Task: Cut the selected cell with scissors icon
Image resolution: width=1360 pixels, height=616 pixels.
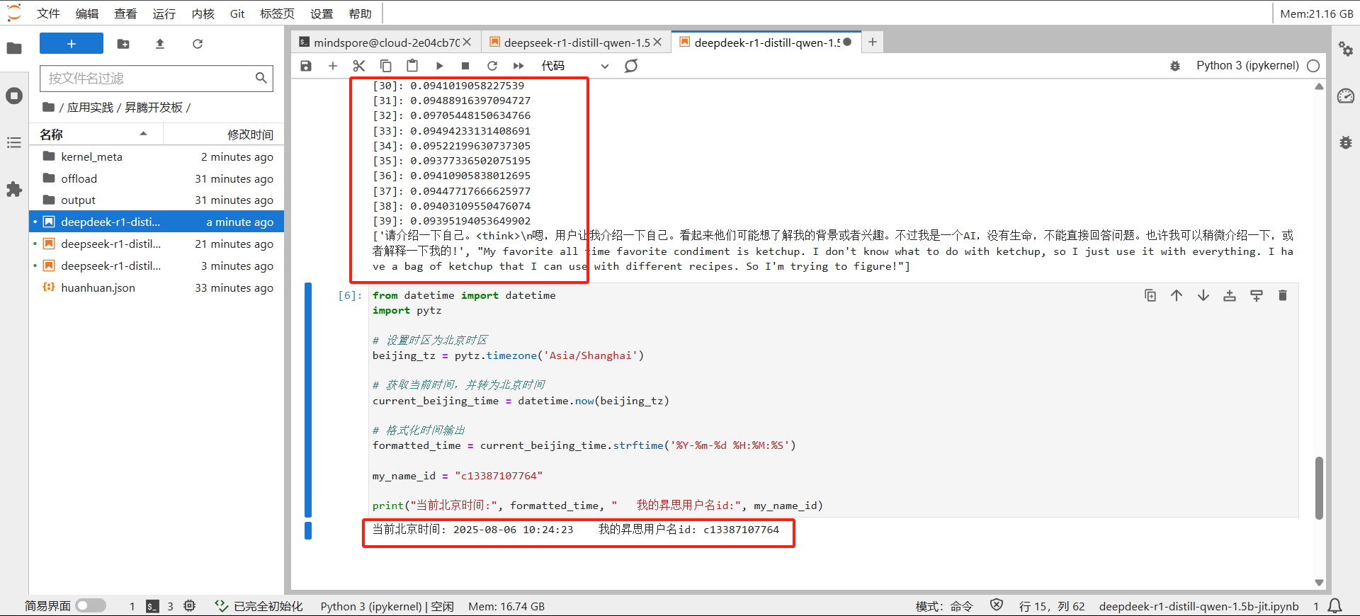Action: click(359, 66)
